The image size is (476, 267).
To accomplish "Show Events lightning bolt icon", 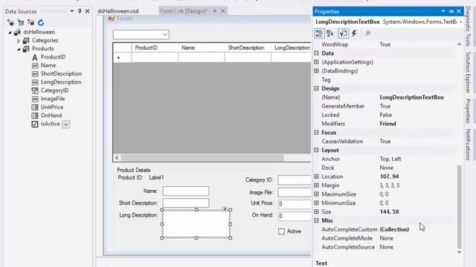I will pyautogui.click(x=354, y=33).
